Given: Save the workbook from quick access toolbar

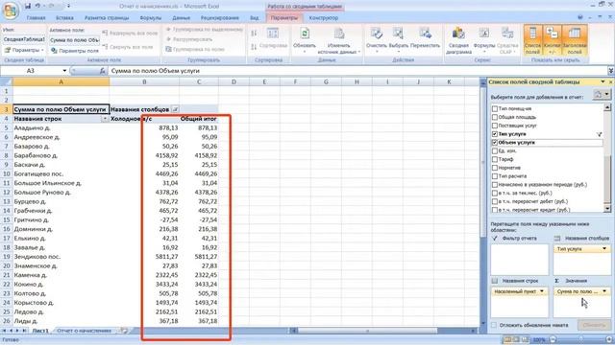Looking at the screenshot, I should 28,7.
